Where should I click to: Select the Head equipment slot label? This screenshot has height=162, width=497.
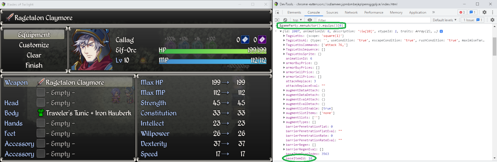tap(11, 103)
